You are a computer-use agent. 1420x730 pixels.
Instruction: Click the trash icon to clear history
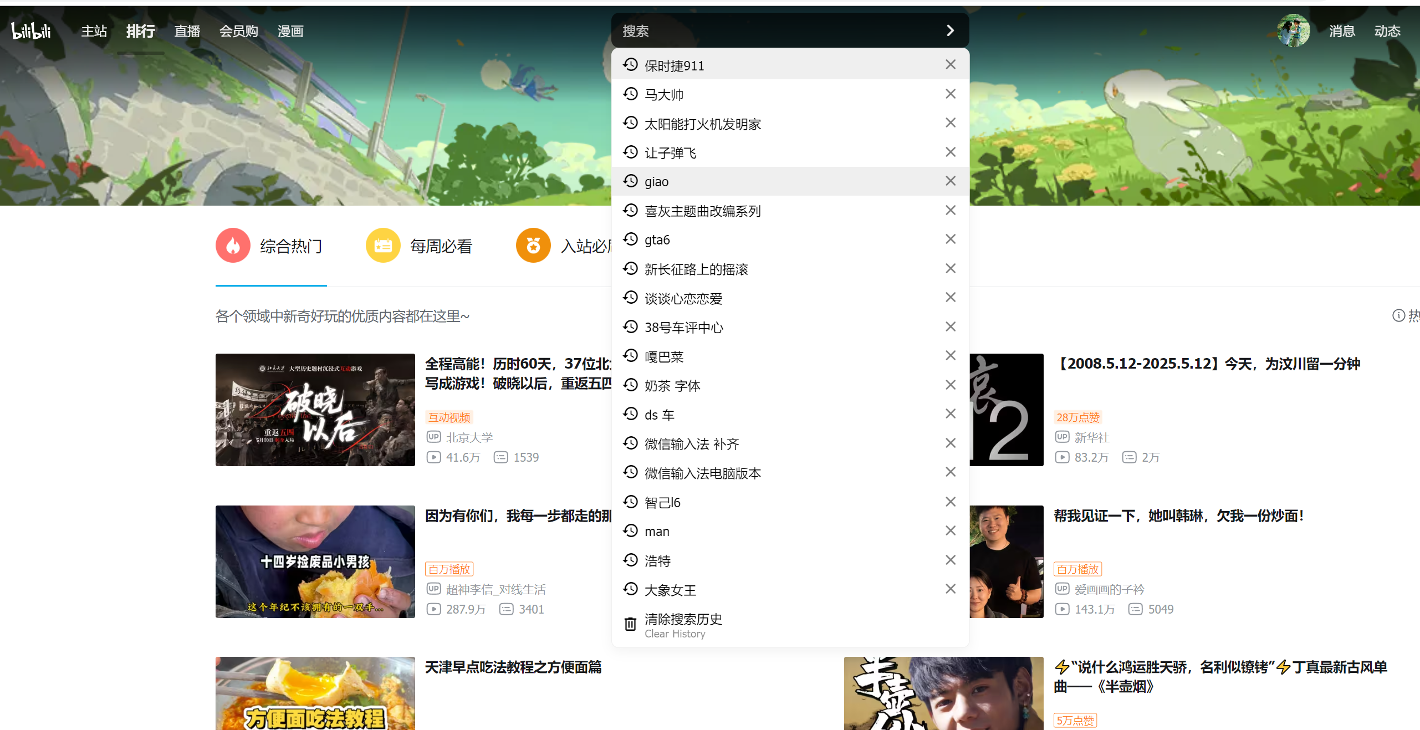click(x=630, y=625)
